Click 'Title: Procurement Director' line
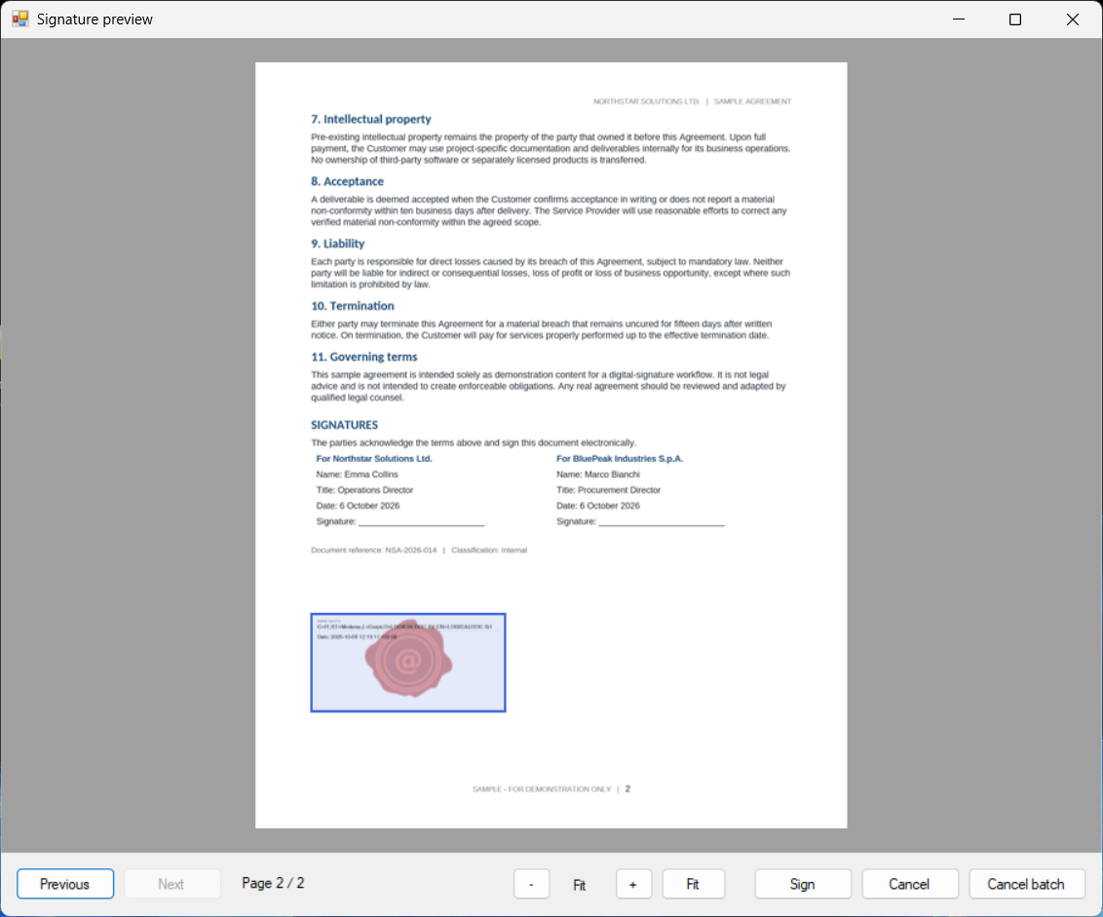The height and width of the screenshot is (917, 1103). 608,490
